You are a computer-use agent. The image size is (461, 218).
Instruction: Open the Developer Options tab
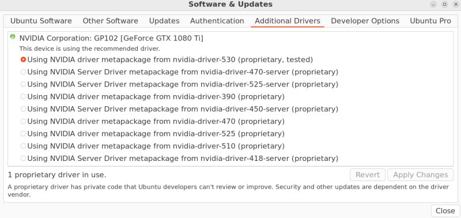point(365,21)
